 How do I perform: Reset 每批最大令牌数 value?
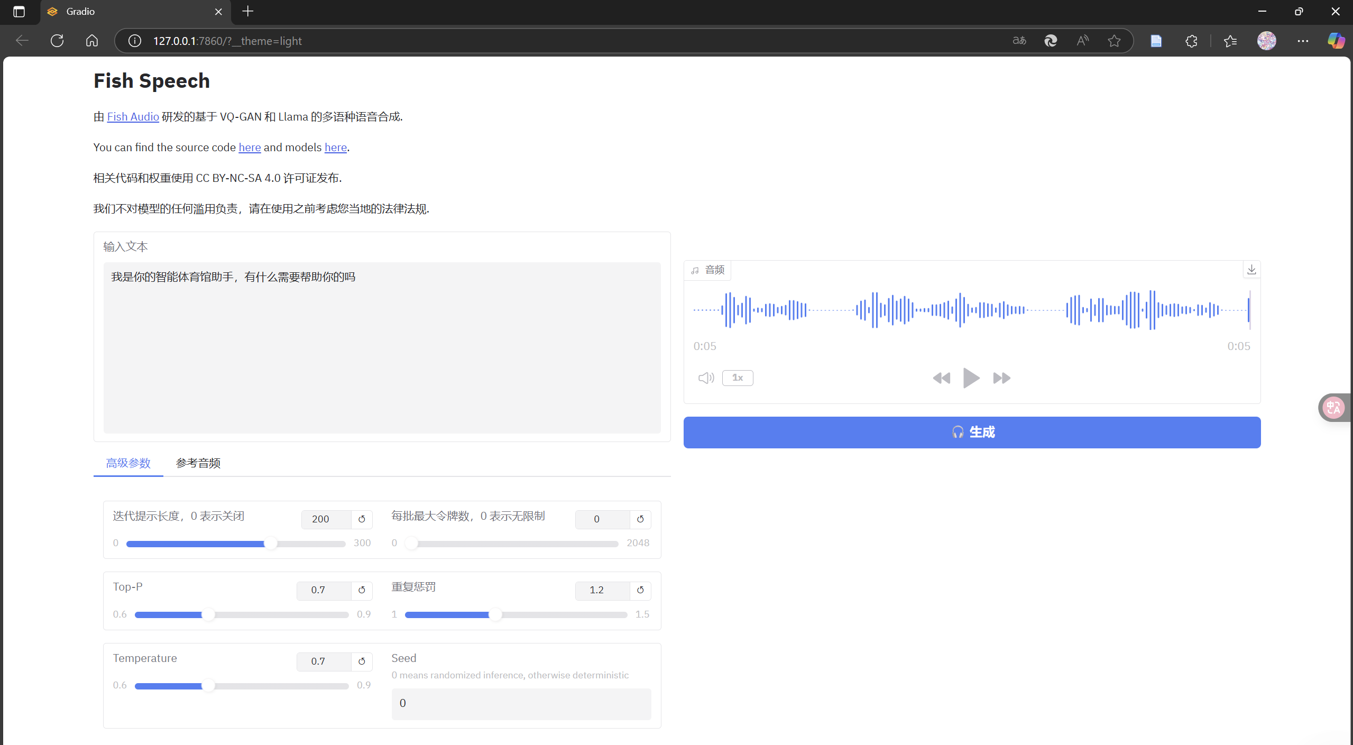640,519
